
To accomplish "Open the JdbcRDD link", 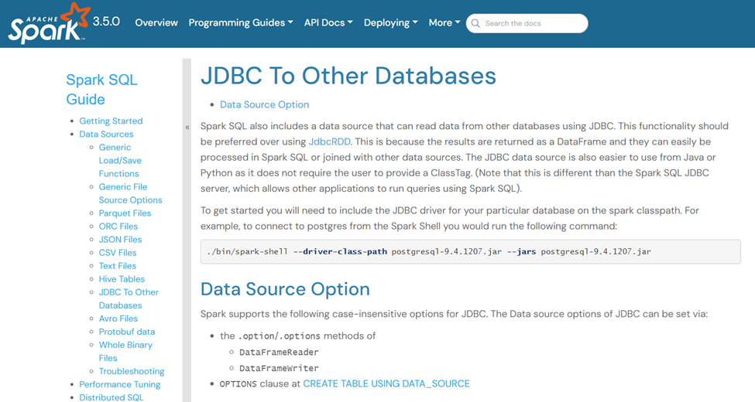I will 330,141.
